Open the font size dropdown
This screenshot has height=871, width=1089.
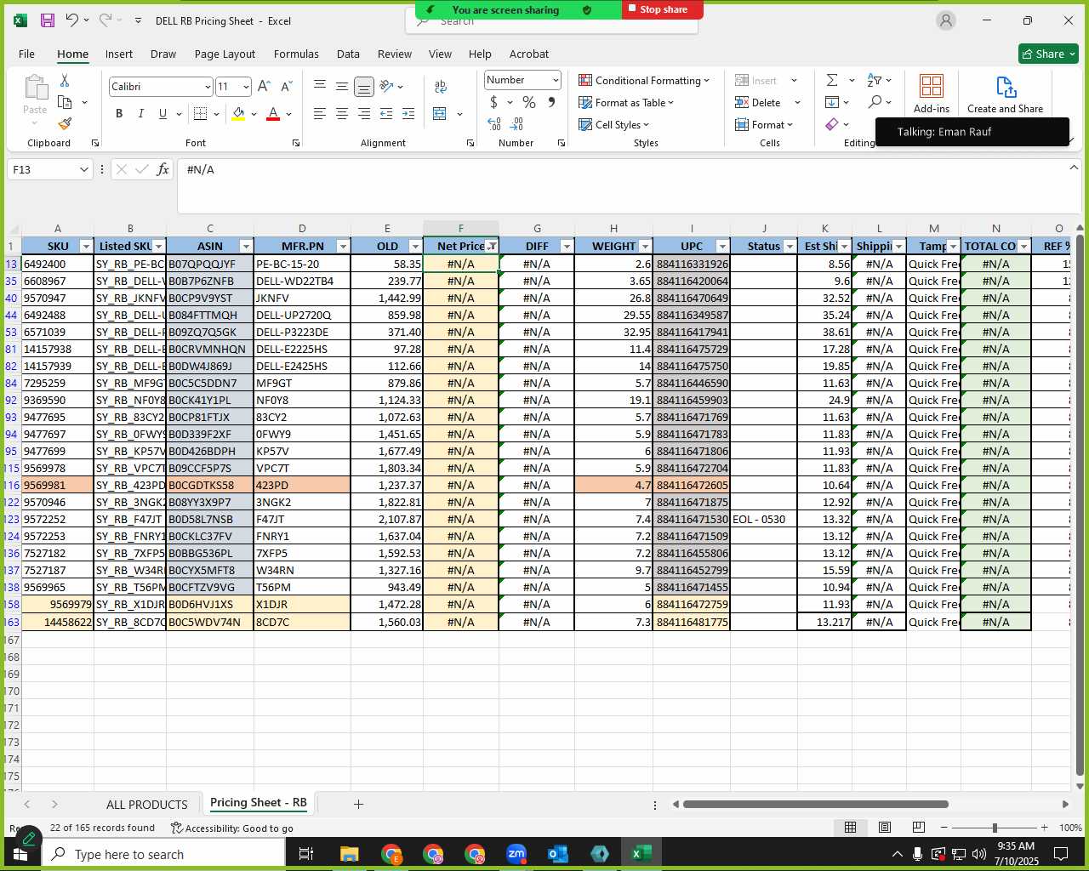pyautogui.click(x=246, y=87)
